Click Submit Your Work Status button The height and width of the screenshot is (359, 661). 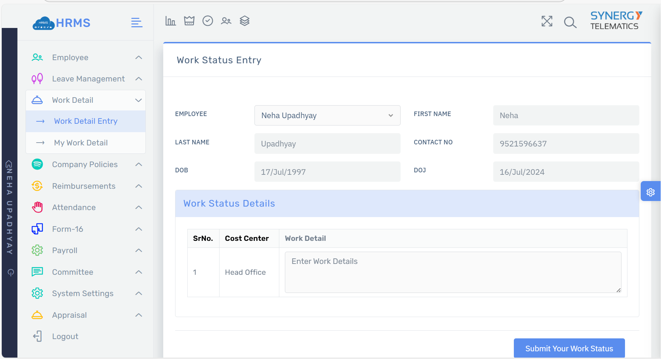(569, 348)
